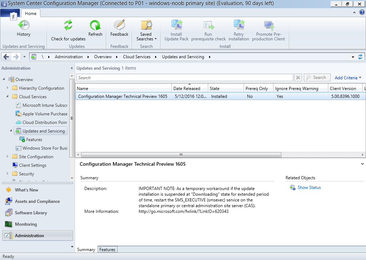Screen dimensions: 366x260
Task: Click the Overview breadcrumb segment
Action: [x=103, y=57]
